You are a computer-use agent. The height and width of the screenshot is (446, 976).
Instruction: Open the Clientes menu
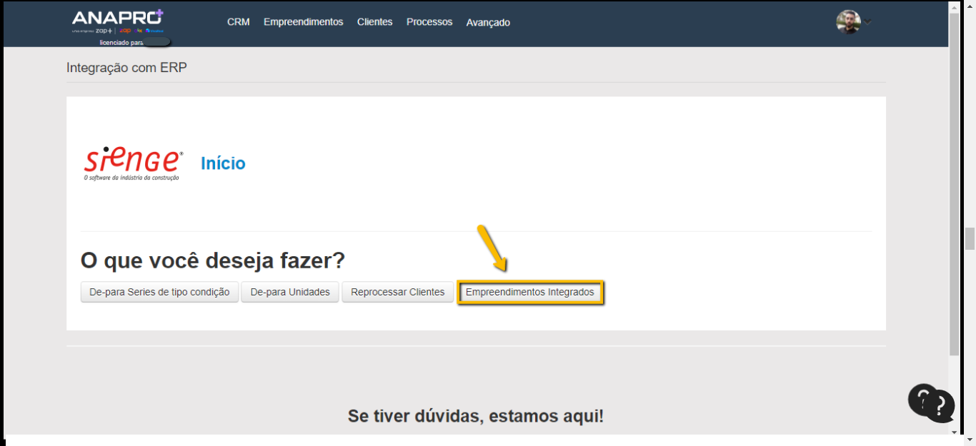374,22
